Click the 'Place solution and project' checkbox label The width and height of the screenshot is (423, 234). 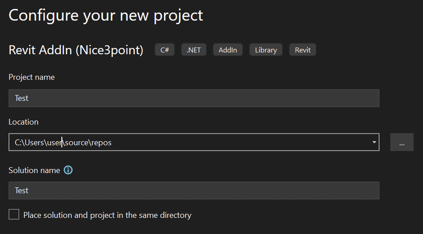[x=107, y=215]
